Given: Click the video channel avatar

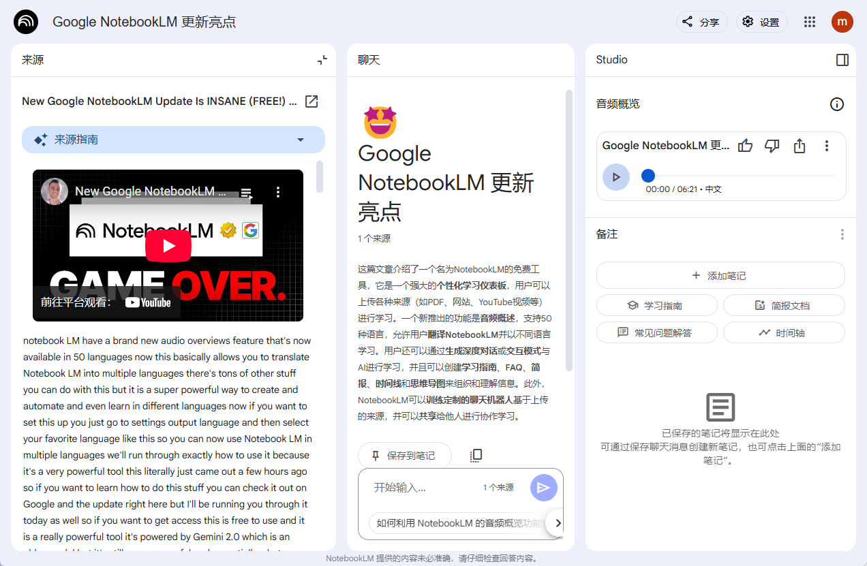Looking at the screenshot, I should 55,191.
